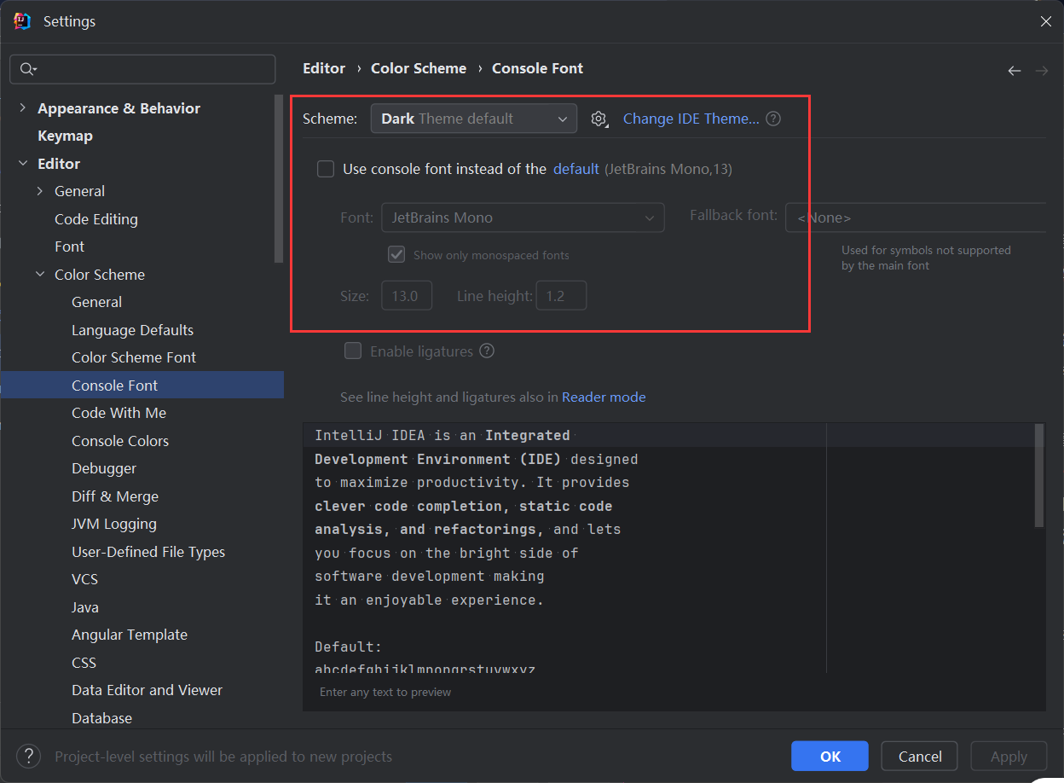This screenshot has height=783, width=1064.
Task: Click the Change IDE Theme link
Action: 691,119
